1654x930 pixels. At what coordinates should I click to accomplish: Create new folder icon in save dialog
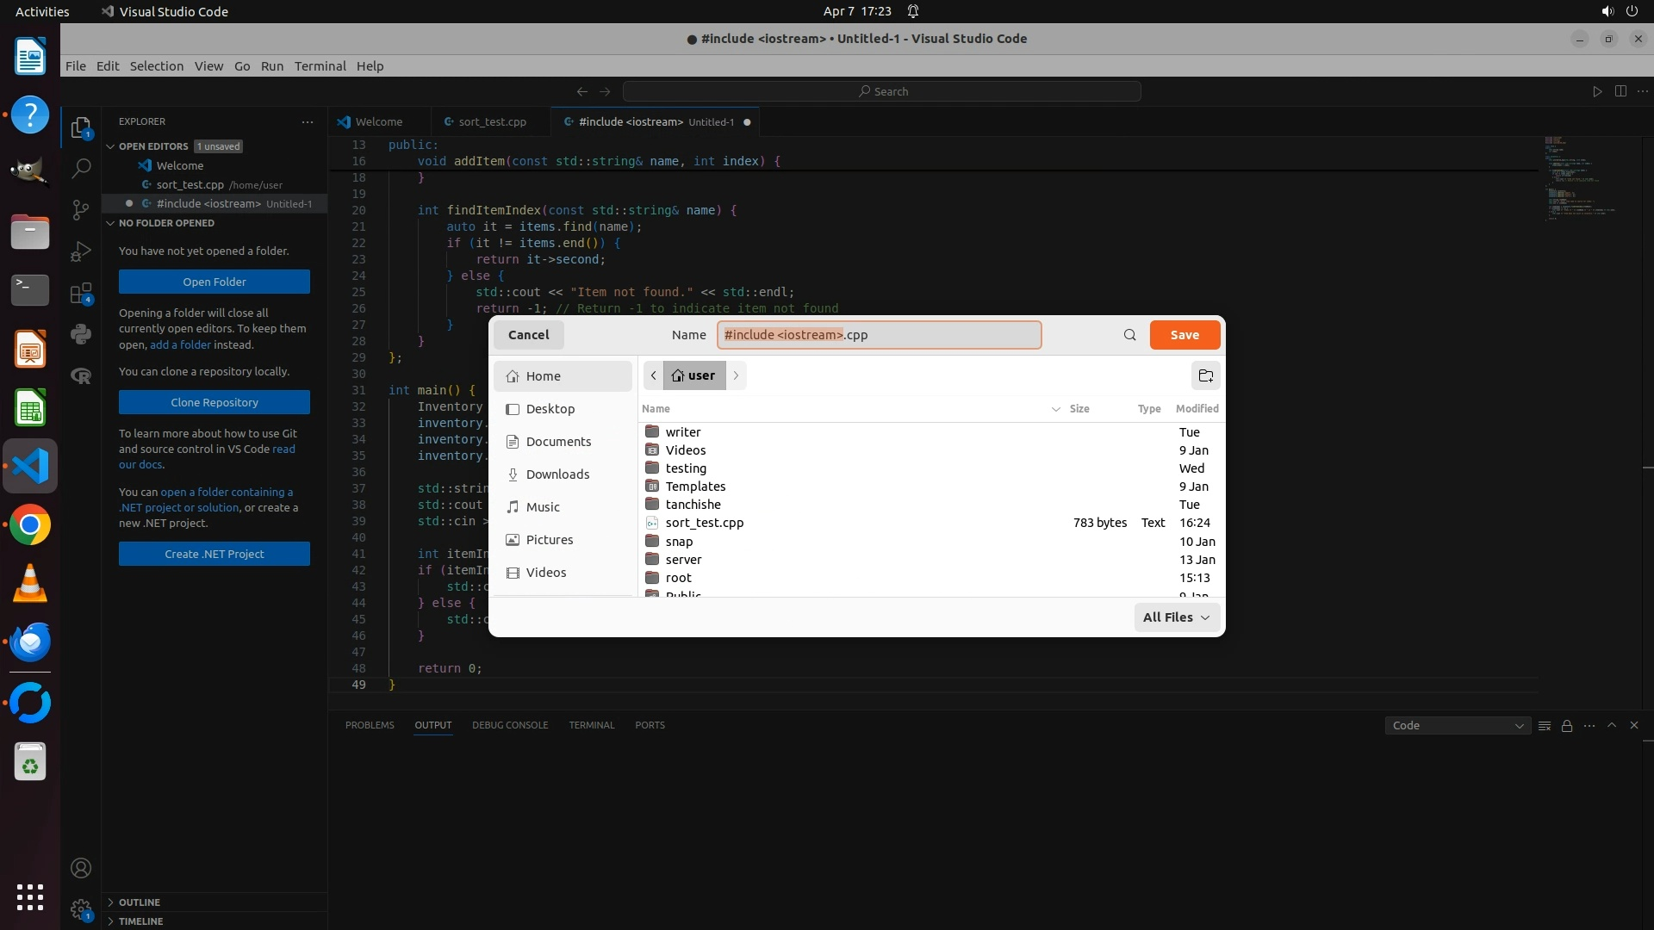tap(1205, 375)
